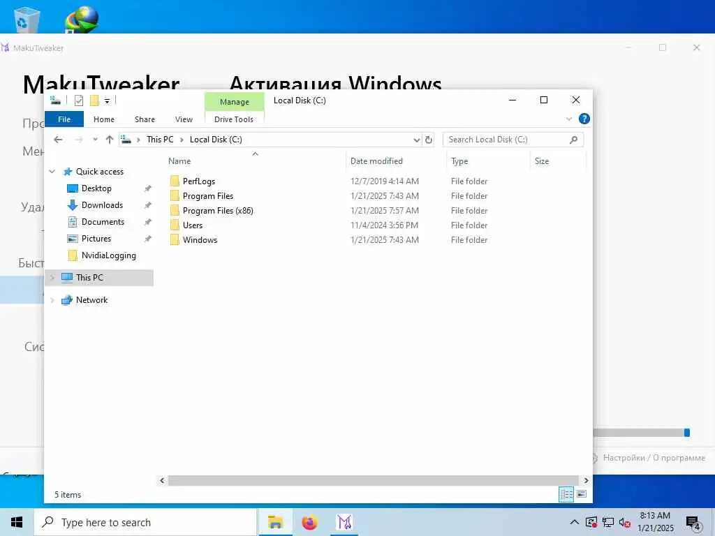The height and width of the screenshot is (536, 715).
Task: Expand the Network tree node
Action: (52, 300)
